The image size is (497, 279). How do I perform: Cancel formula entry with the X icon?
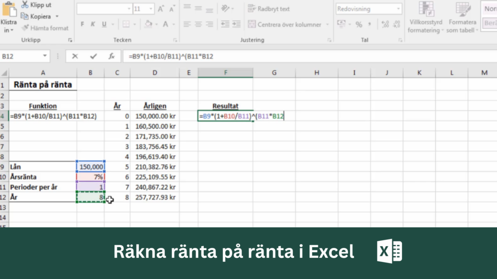coord(75,56)
